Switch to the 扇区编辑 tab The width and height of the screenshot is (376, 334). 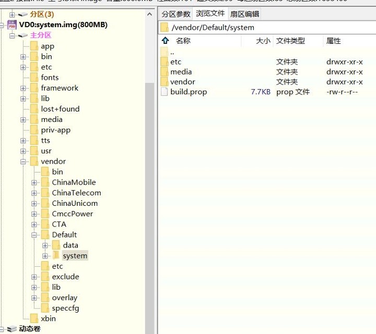tap(244, 14)
